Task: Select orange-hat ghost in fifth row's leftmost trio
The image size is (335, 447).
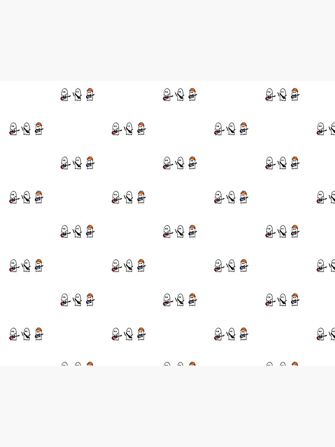Action: pyautogui.click(x=90, y=232)
